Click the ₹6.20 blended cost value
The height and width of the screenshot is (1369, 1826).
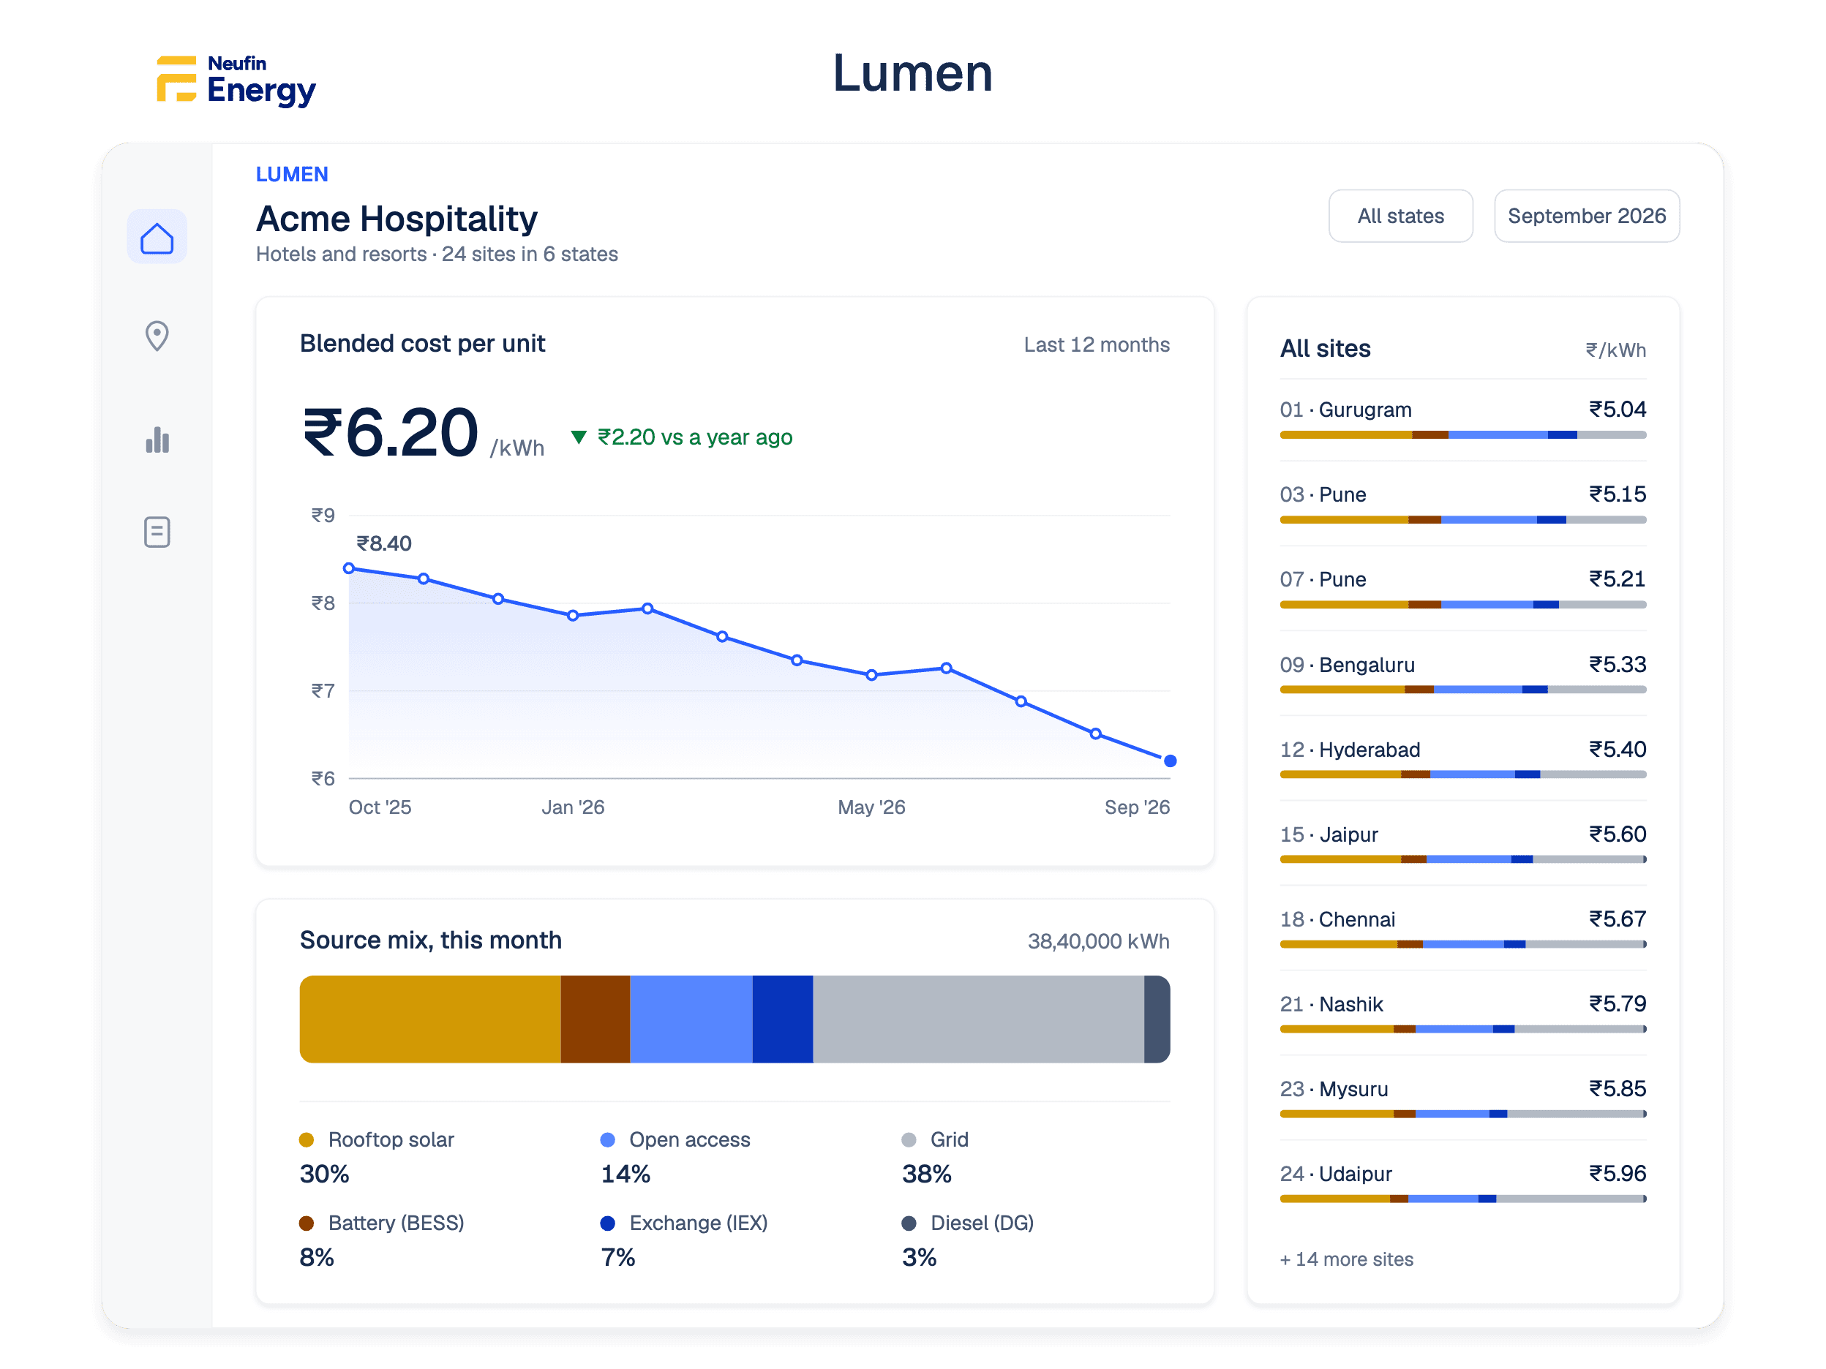point(391,432)
